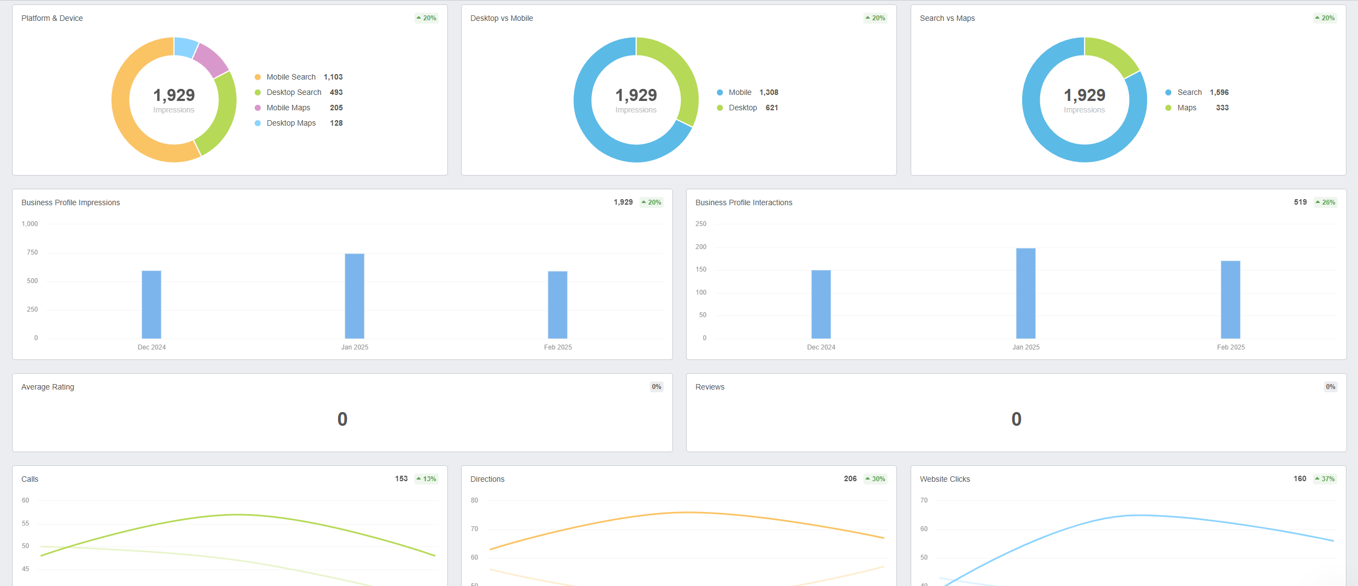Click the Dec 2024 impressions bar
This screenshot has width=1358, height=586.
coord(151,305)
